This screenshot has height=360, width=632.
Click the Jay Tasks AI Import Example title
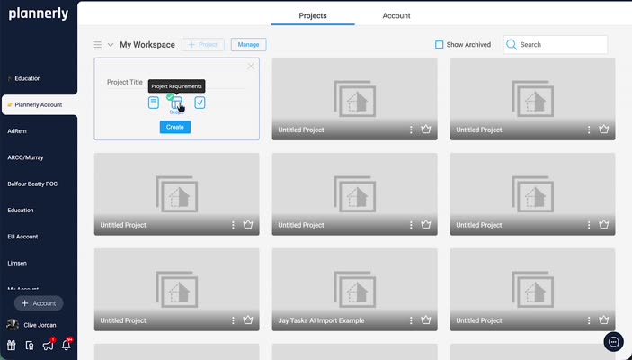click(x=321, y=321)
